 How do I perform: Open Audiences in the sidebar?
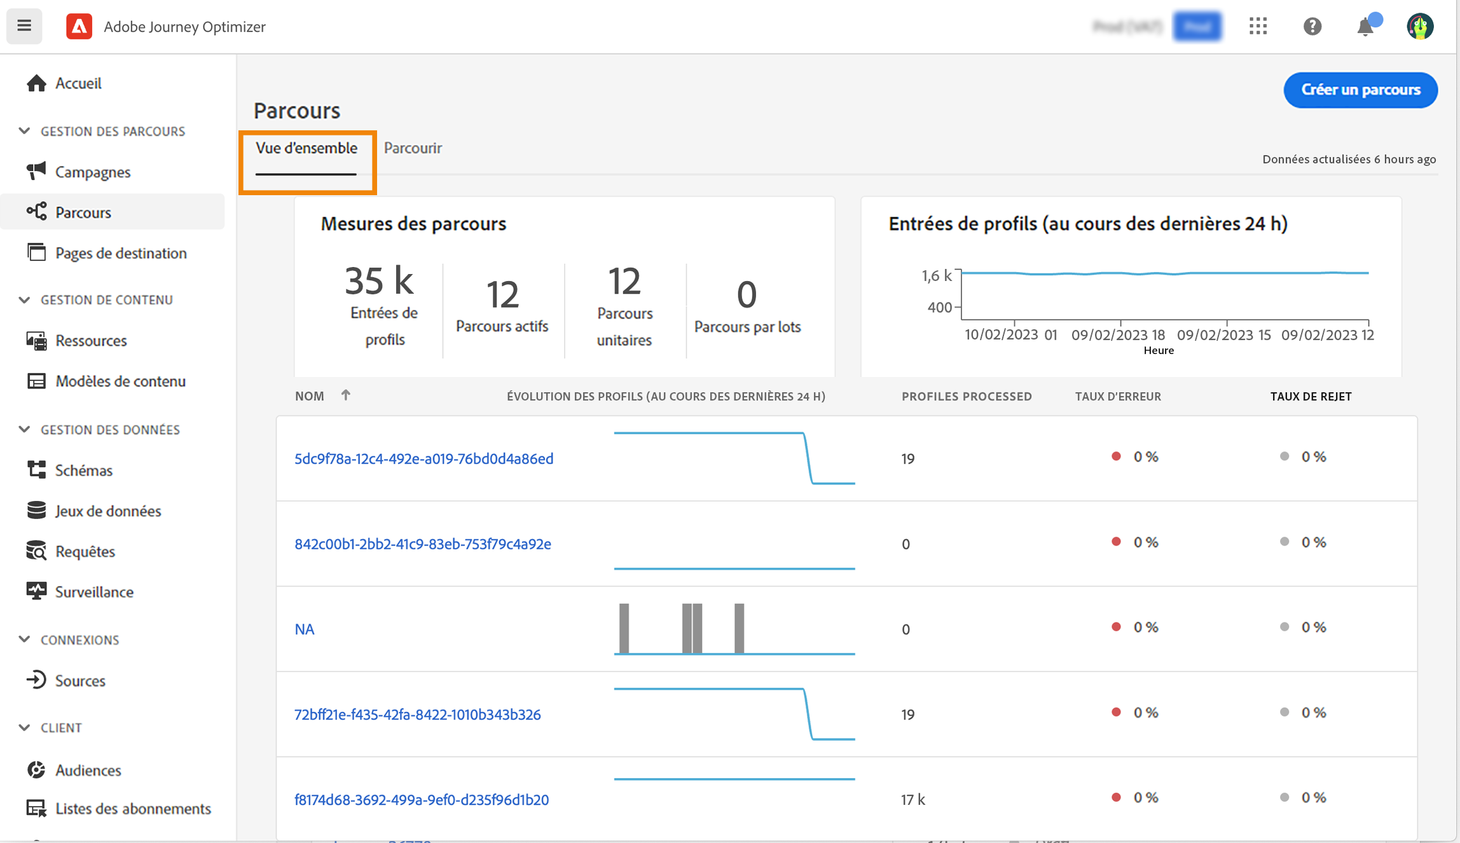coord(88,770)
